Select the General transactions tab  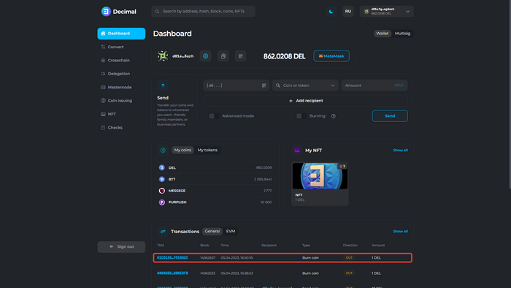pyautogui.click(x=212, y=231)
